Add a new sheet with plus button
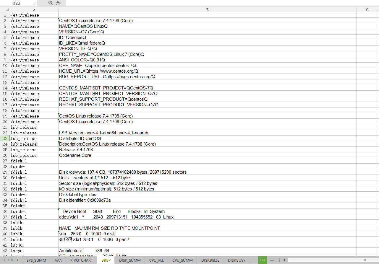Viewport: 379px width, 264px height. click(272, 260)
